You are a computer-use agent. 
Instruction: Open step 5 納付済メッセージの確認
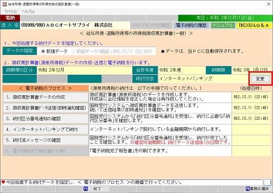click(46, 140)
